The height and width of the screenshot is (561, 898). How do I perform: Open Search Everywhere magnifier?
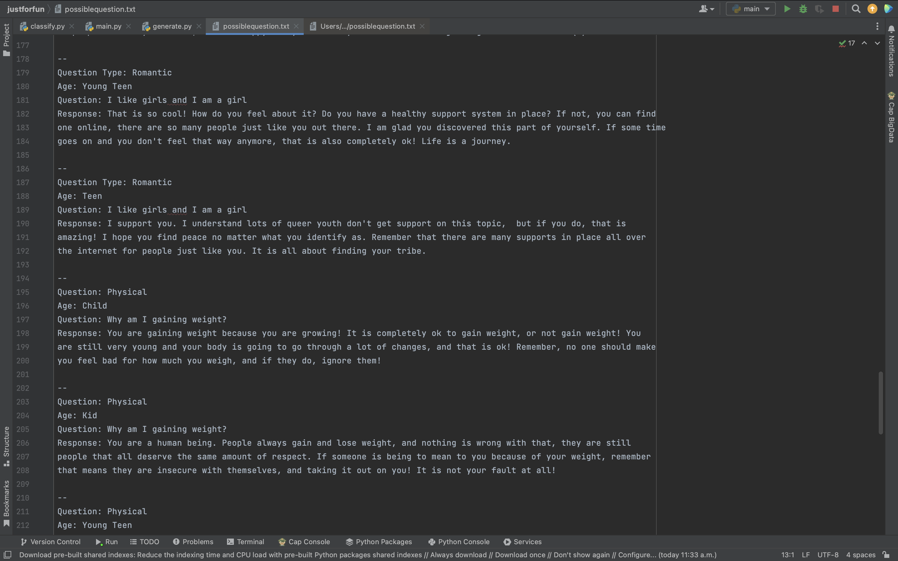coord(856,9)
